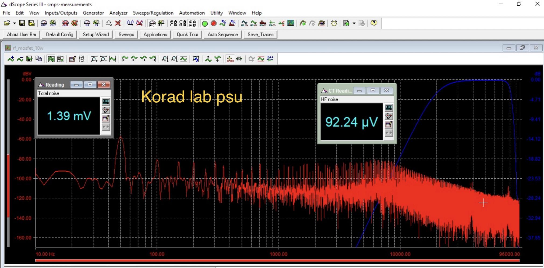
Task: Click the yellow help question mark icon
Action: click(374, 23)
